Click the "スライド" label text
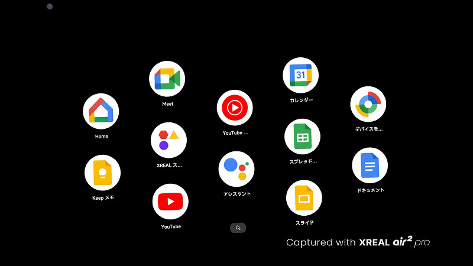473x266 pixels. click(304, 223)
